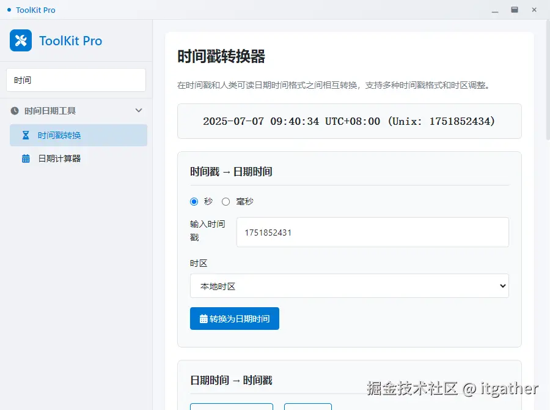Click the vertical scrollbar thumb at right
550x410 pixels.
[x=548, y=80]
